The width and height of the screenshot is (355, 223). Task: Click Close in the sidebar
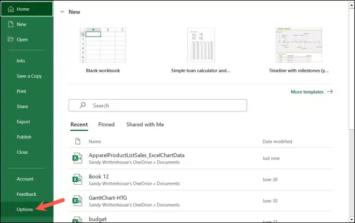22,152
